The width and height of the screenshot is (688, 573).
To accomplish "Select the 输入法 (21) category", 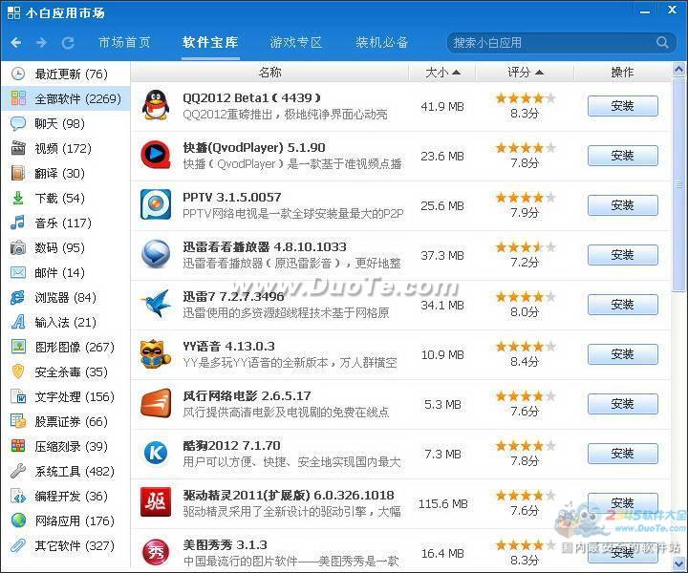I will [x=65, y=322].
